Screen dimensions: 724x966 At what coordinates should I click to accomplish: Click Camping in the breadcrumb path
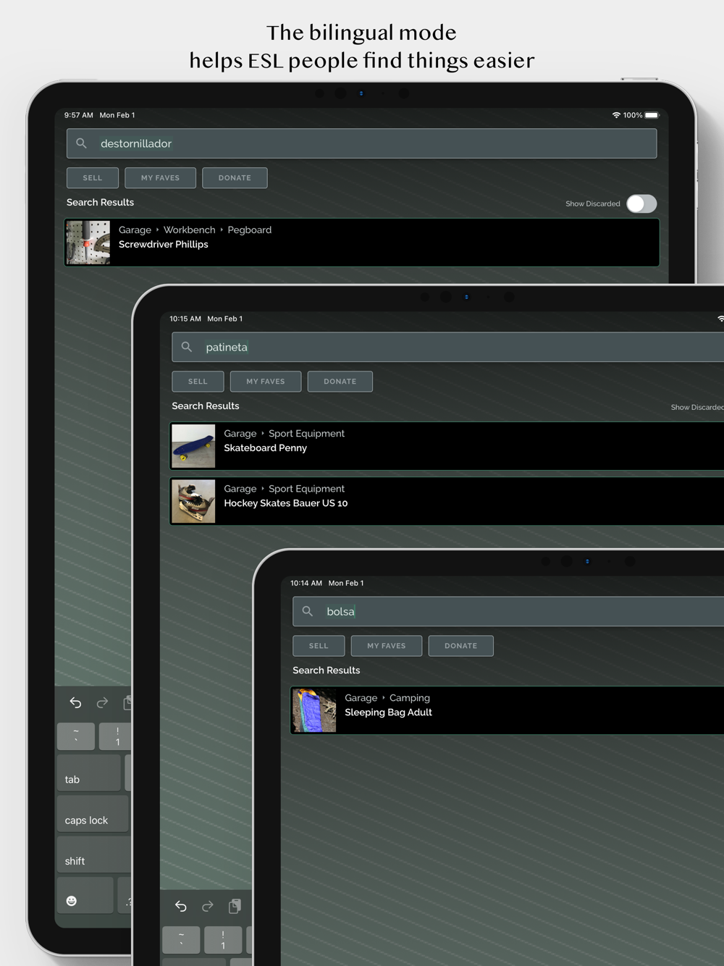pos(410,698)
